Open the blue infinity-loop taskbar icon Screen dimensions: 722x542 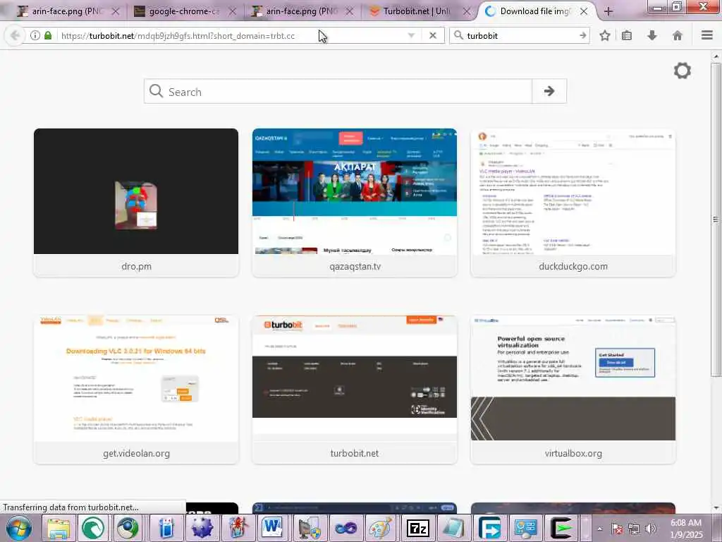pyautogui.click(x=345, y=528)
